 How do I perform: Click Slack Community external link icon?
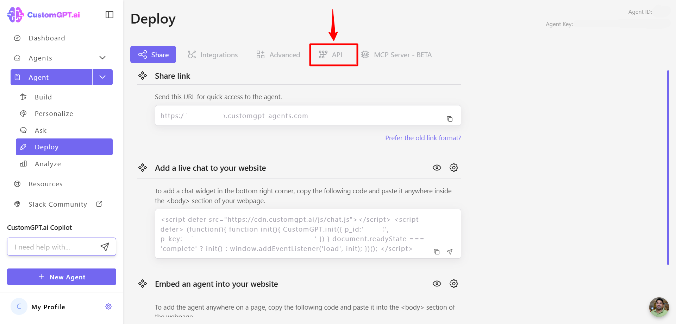click(x=99, y=204)
